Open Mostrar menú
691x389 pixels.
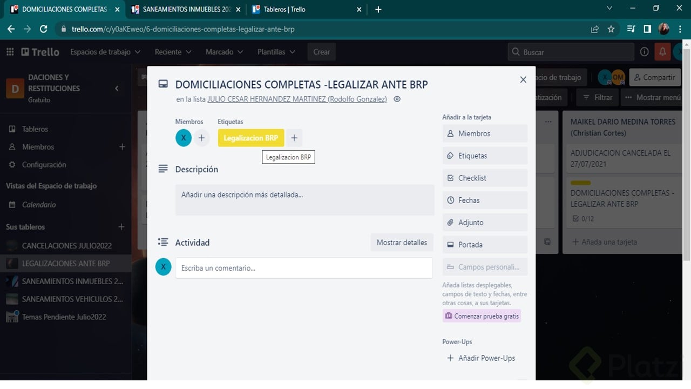(x=653, y=97)
